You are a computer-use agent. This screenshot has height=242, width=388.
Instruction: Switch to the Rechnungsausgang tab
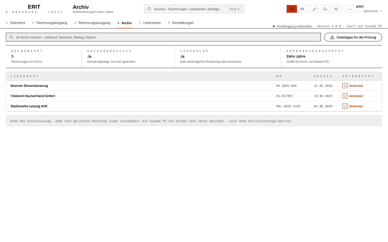(x=92, y=23)
